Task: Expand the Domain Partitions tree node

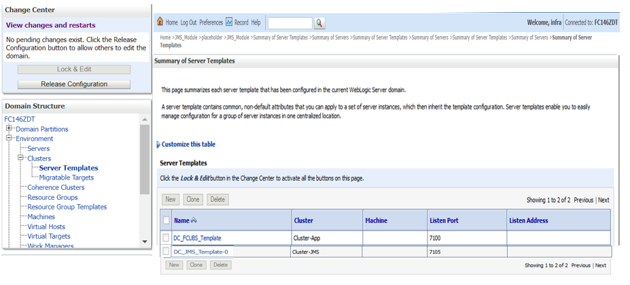Action: point(10,129)
